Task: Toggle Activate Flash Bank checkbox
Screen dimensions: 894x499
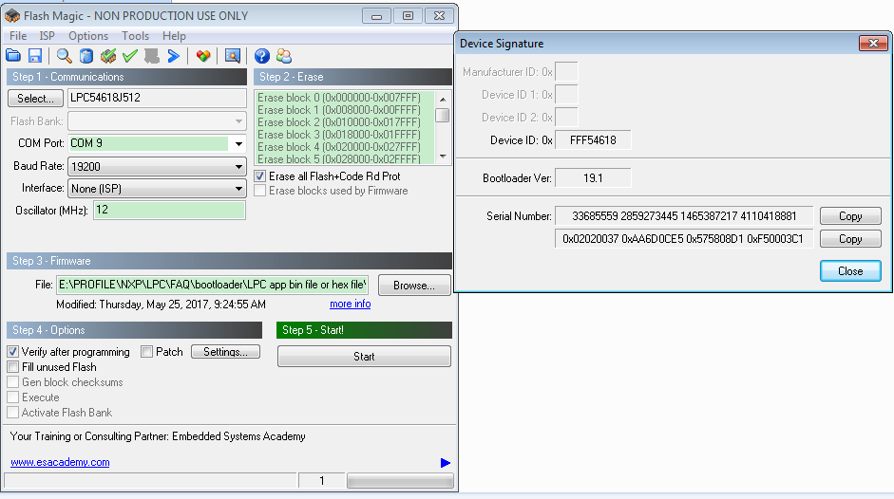Action: click(13, 412)
